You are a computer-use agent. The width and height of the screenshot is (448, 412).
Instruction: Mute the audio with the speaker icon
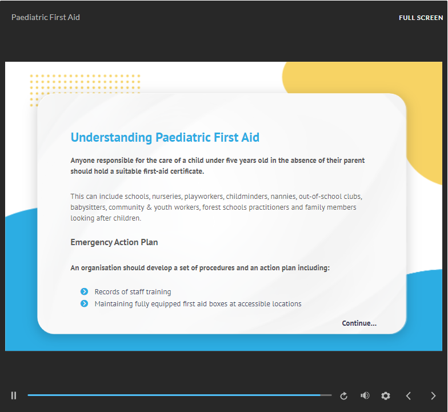click(365, 395)
